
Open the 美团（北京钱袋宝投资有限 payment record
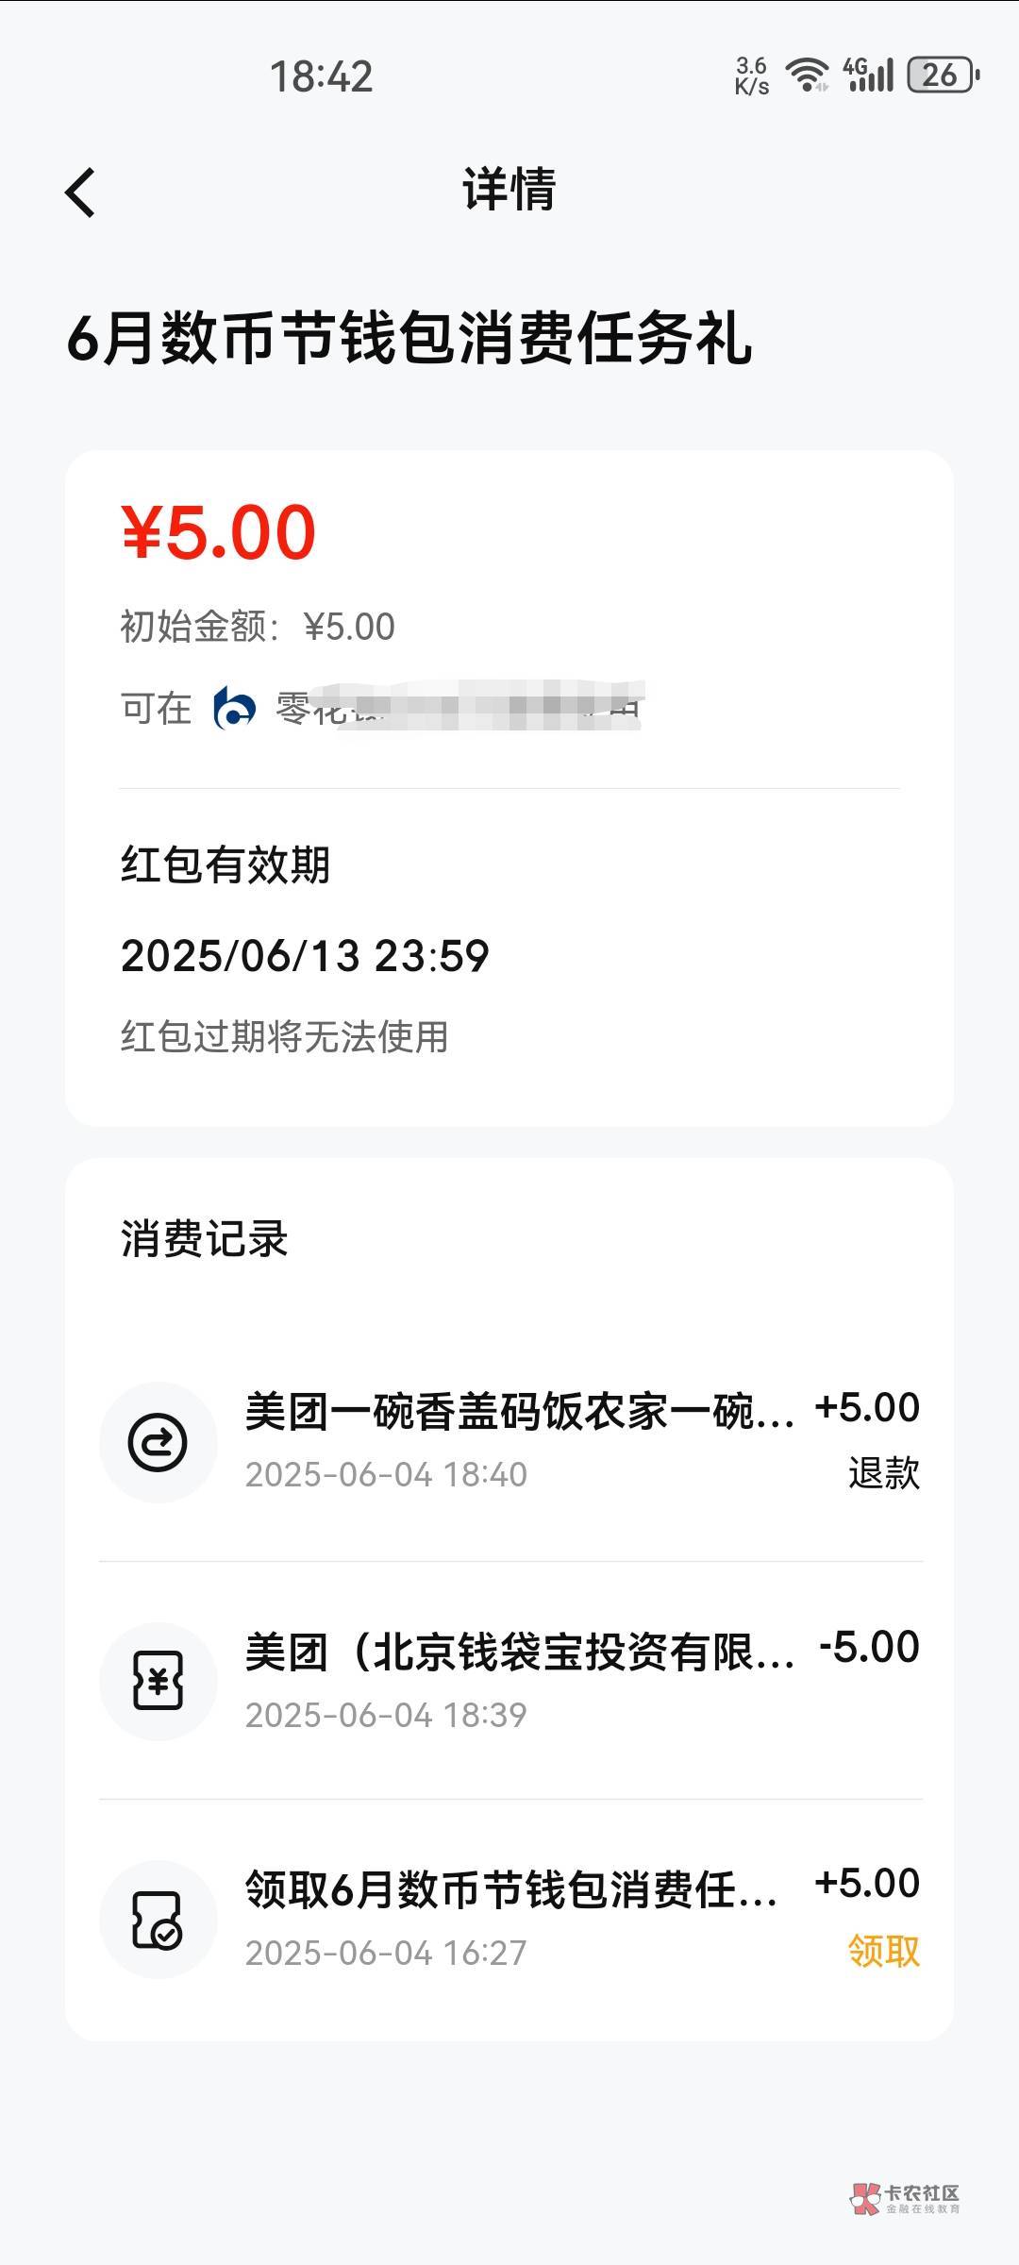[519, 1652]
